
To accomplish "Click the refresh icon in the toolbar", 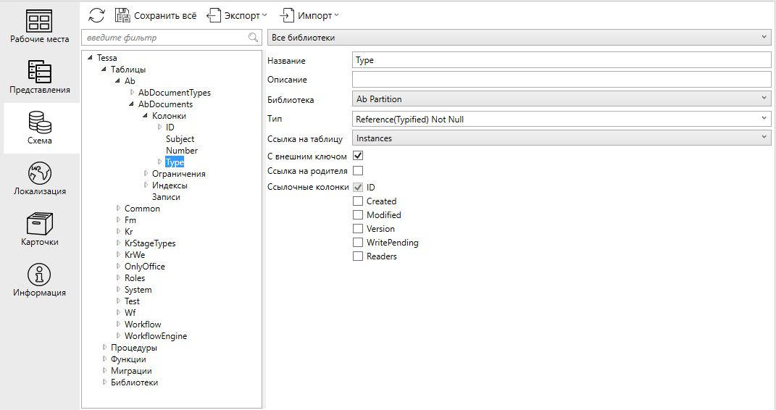I will [96, 15].
